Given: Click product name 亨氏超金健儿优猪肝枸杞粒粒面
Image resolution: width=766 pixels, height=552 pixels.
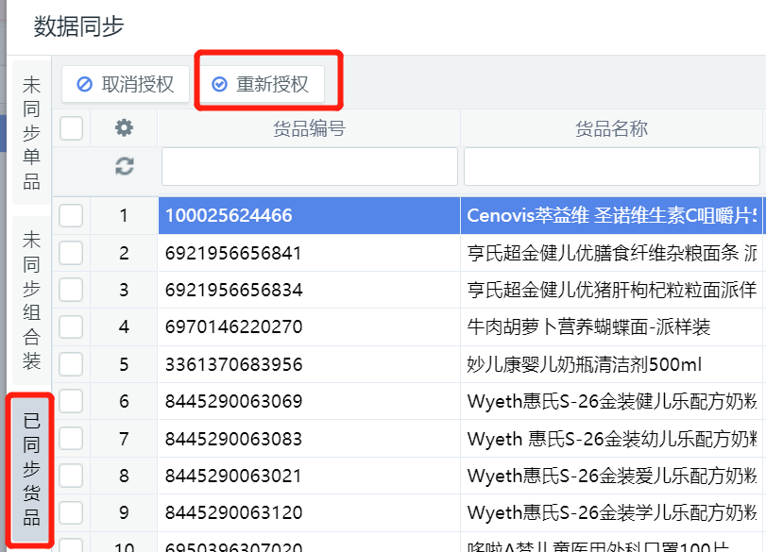Looking at the screenshot, I should [612, 290].
